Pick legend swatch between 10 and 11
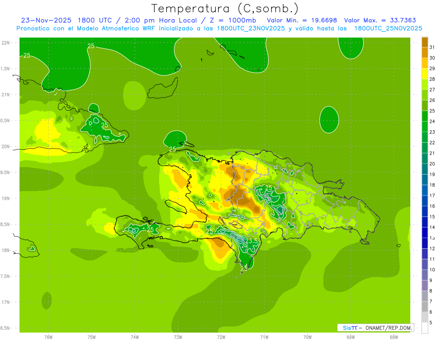 coord(425,265)
